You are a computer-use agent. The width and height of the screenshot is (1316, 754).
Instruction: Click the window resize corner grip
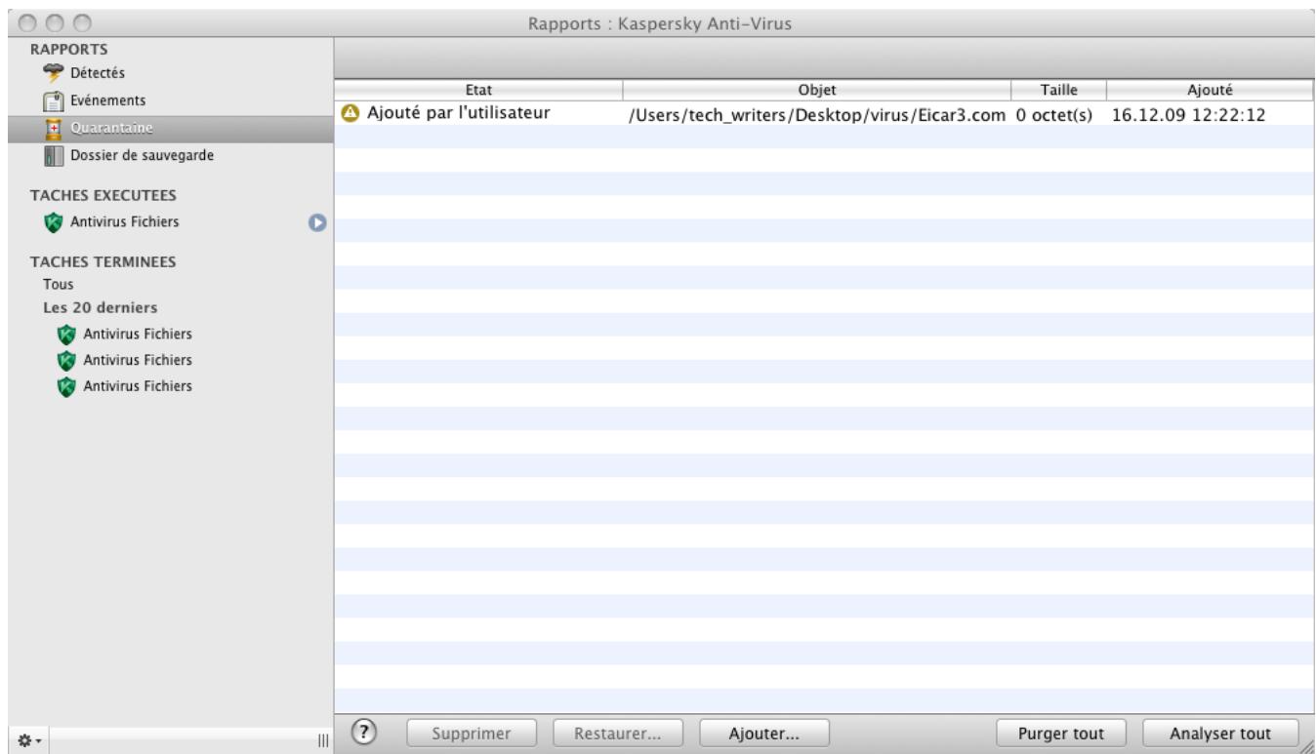[1306, 745]
